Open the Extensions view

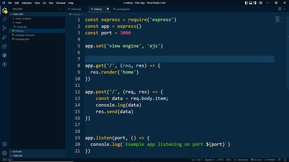tap(5, 46)
